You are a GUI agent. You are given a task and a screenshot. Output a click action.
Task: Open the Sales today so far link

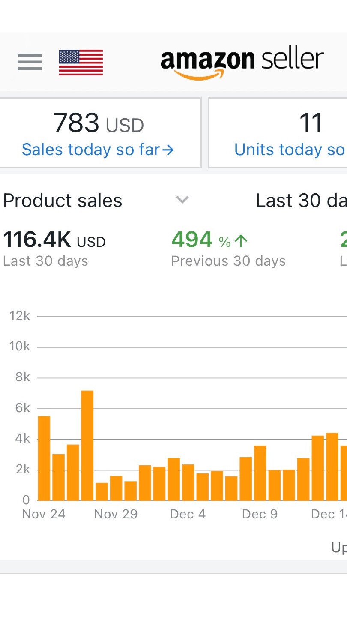point(91,150)
